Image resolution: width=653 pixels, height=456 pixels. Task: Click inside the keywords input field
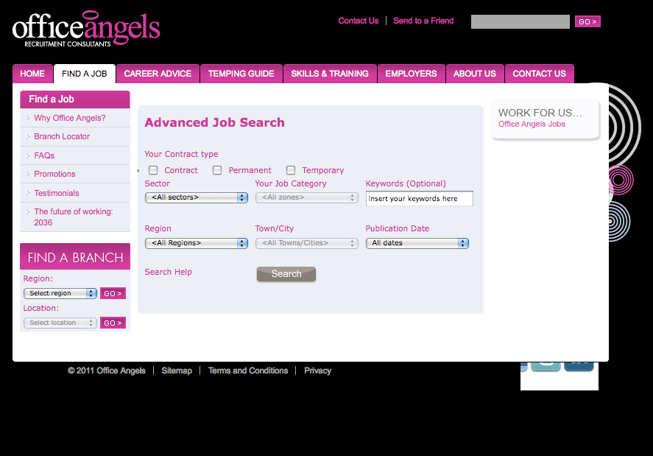point(418,197)
